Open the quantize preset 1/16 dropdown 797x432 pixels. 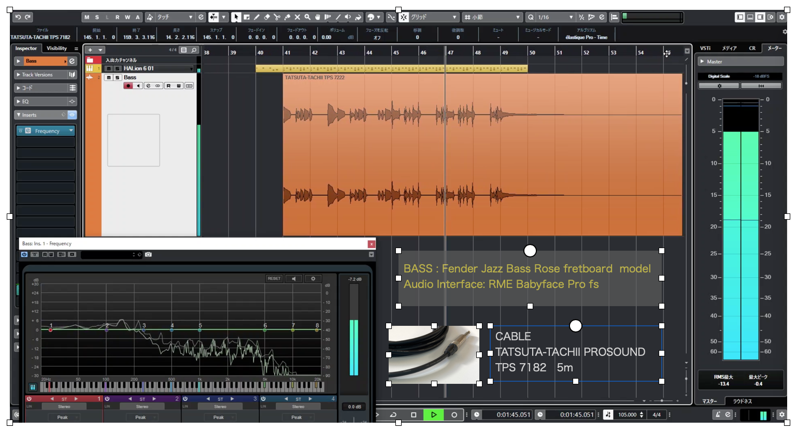point(556,17)
